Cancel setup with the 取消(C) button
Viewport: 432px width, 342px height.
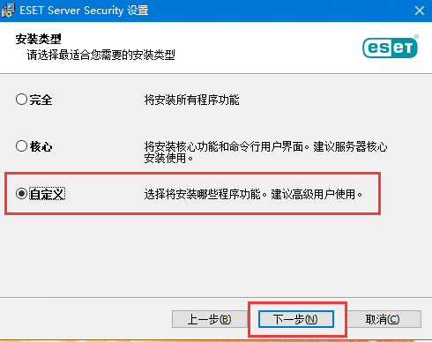pyautogui.click(x=383, y=319)
